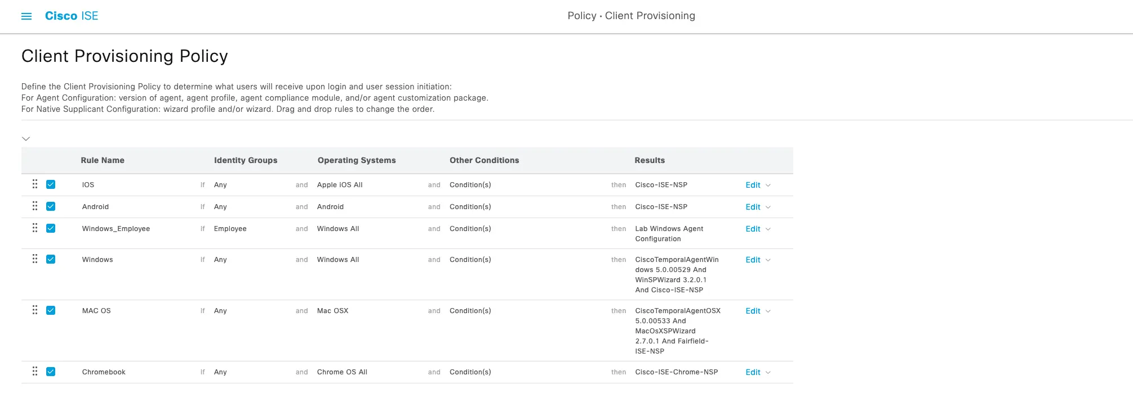Click the Employee identity group cell
Viewport: 1133px width, 407px height.
pyautogui.click(x=230, y=229)
